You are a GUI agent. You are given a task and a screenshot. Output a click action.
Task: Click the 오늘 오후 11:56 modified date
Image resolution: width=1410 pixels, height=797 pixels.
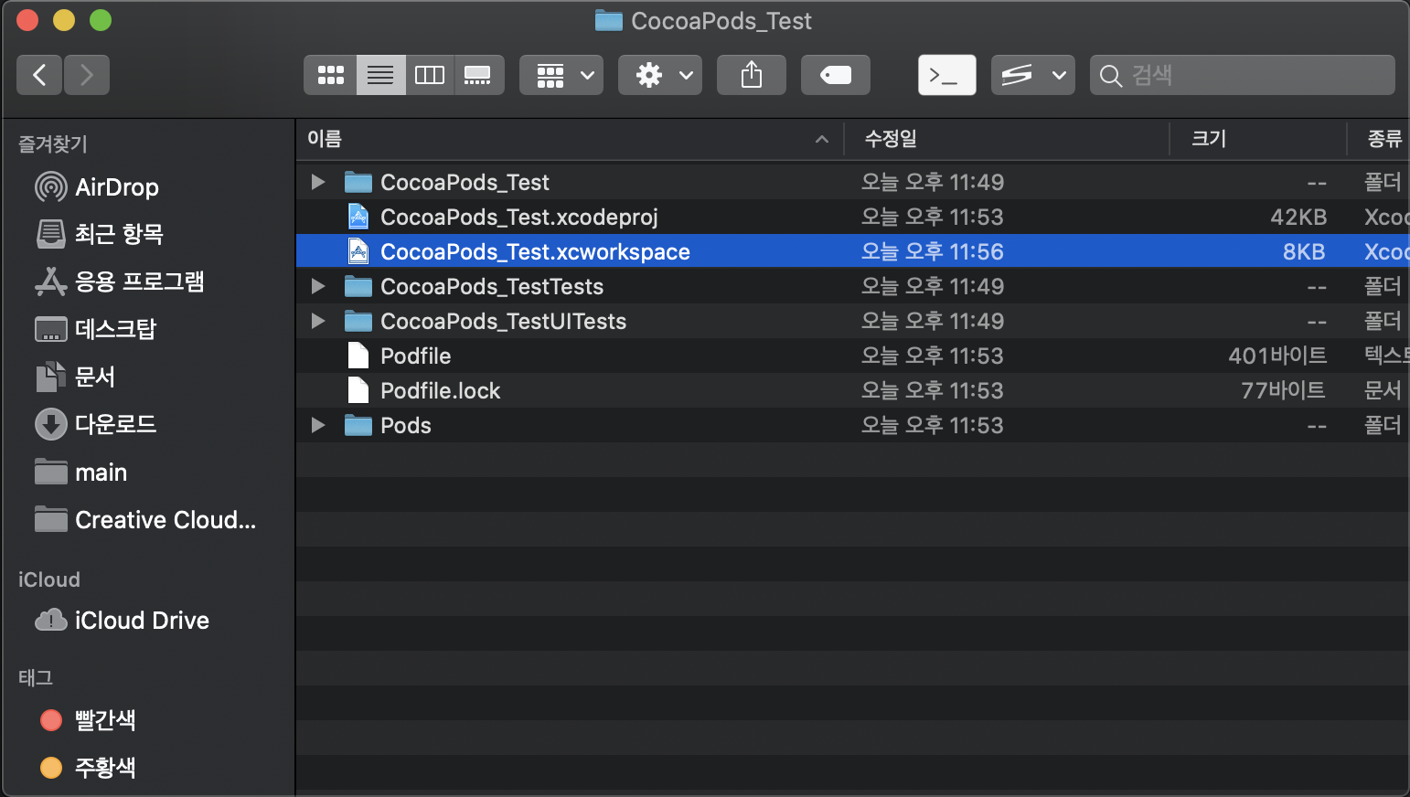pyautogui.click(x=932, y=251)
